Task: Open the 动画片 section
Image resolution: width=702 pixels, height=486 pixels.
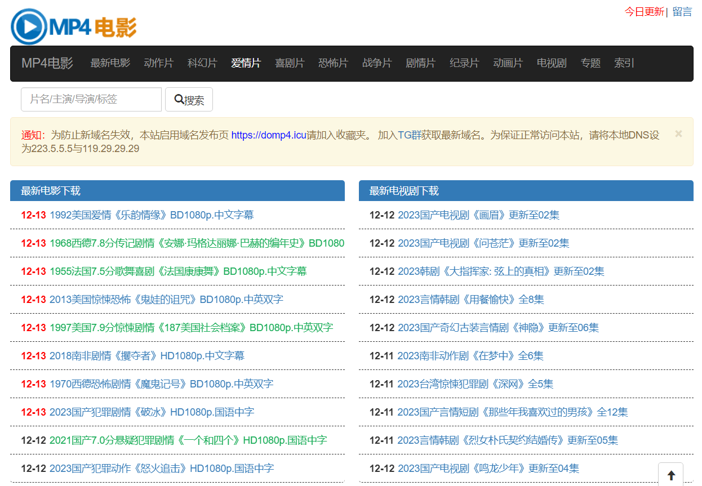Action: click(x=508, y=63)
